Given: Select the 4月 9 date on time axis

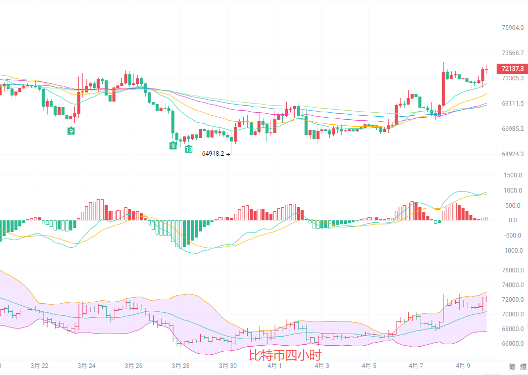Looking at the screenshot, I should click(463, 365).
